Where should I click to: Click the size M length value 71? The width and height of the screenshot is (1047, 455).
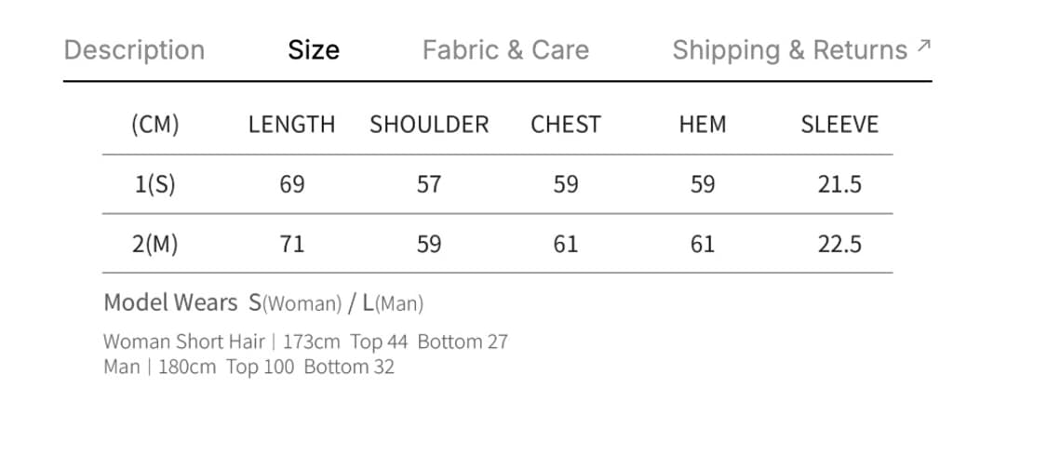click(x=291, y=244)
